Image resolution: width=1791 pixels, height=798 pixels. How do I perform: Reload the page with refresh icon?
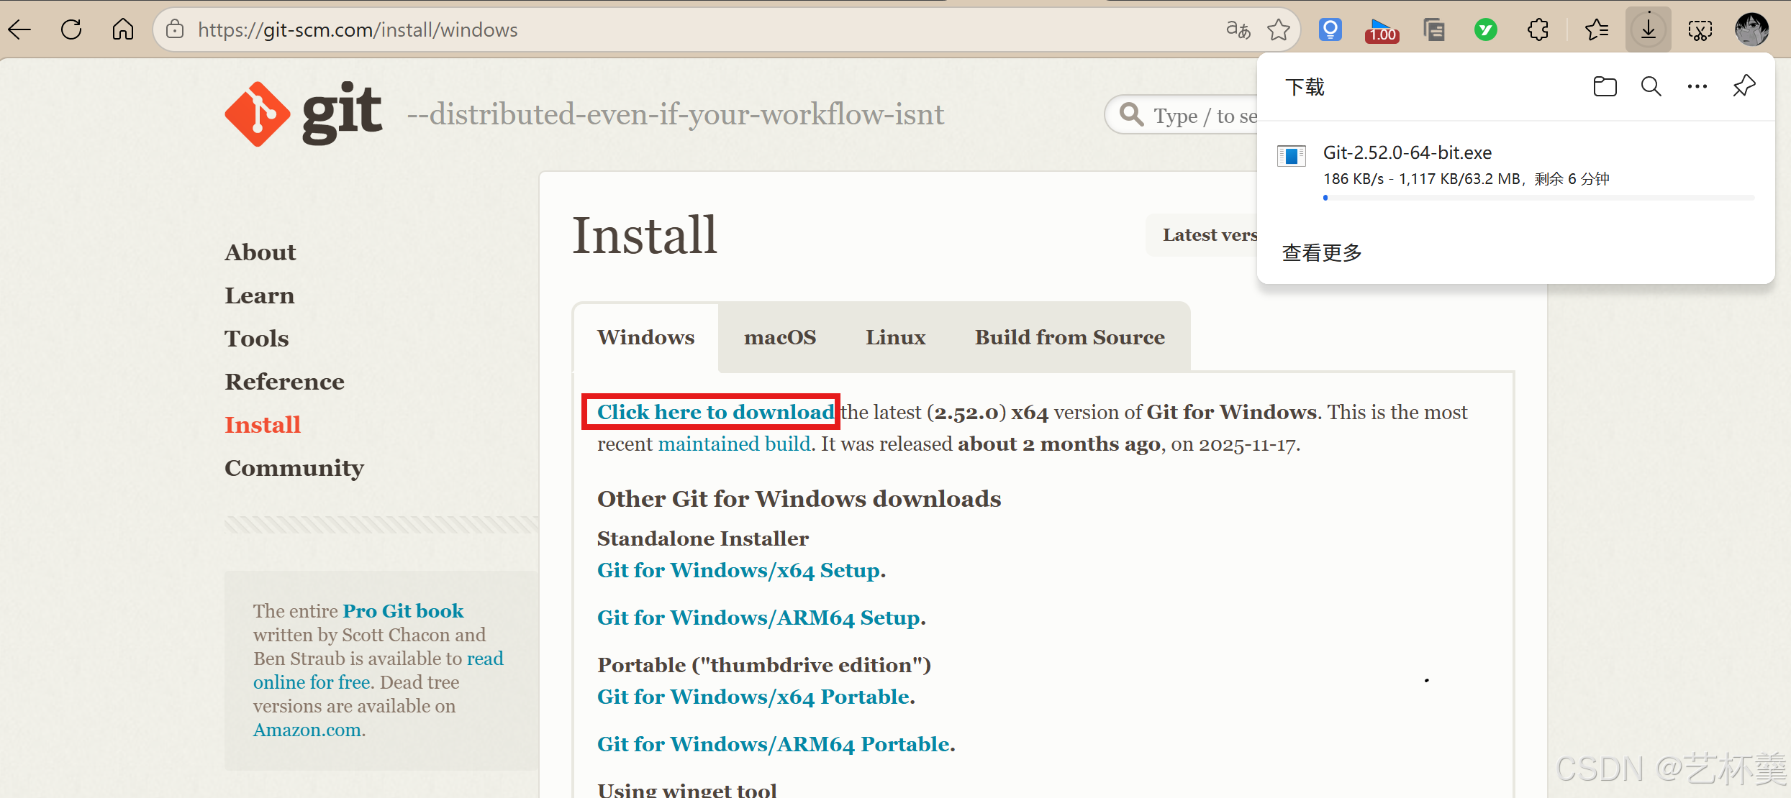(x=71, y=29)
